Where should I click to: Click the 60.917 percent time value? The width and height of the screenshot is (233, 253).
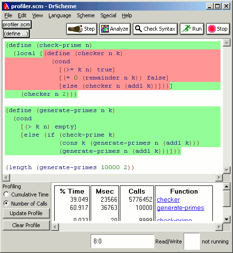pyautogui.click(x=79, y=207)
